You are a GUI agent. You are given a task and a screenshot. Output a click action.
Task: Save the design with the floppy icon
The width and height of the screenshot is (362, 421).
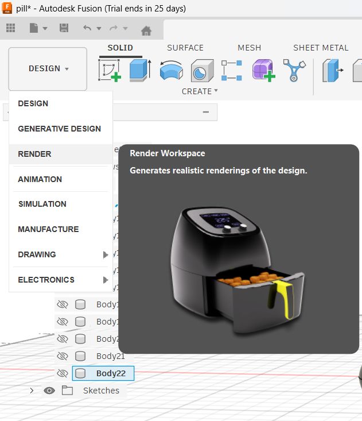coord(64,28)
